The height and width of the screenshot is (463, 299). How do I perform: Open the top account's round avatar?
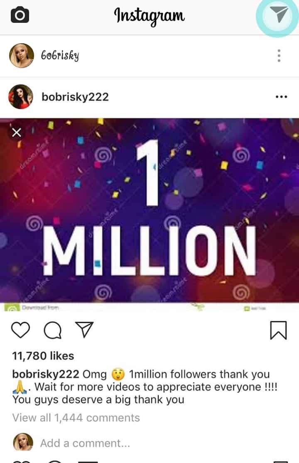pyautogui.click(x=21, y=55)
